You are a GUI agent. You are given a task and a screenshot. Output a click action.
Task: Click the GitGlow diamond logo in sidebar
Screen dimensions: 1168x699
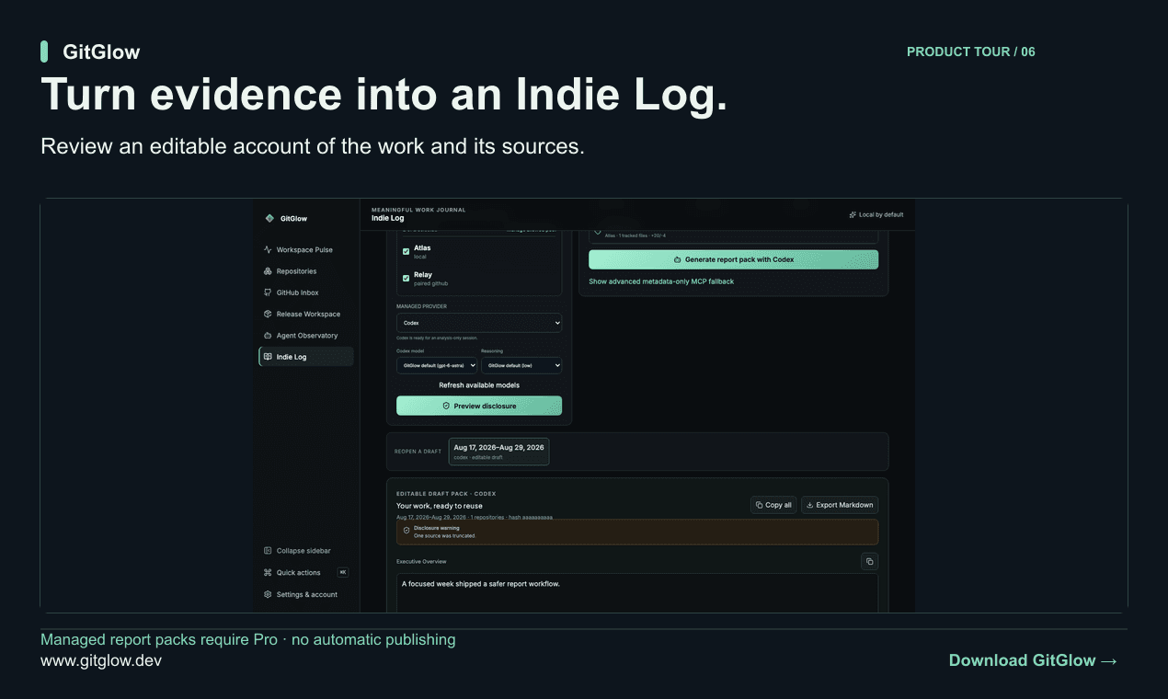click(x=269, y=218)
